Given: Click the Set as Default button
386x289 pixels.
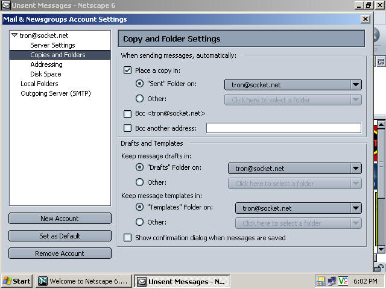Looking at the screenshot, I should 60,236.
